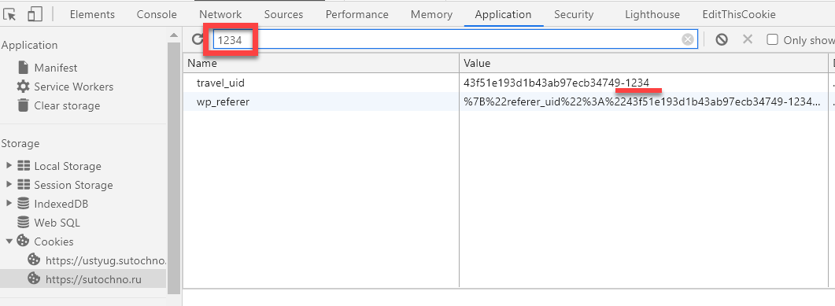Click the Clear storage trash icon
The width and height of the screenshot is (835, 306).
pyautogui.click(x=23, y=105)
